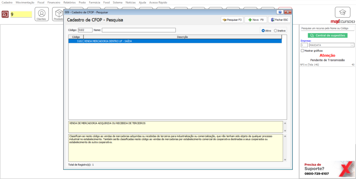Select the Ativo radio button
Viewport: 356px width, 179px height.
coord(263,31)
